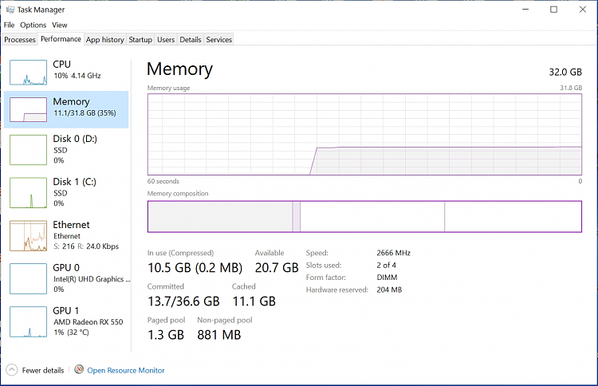Collapse view with Fewer details arrow

click(11, 370)
